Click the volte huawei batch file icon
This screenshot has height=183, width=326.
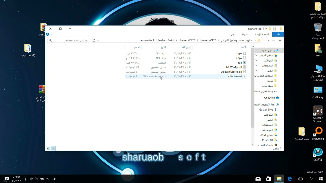click(x=244, y=77)
